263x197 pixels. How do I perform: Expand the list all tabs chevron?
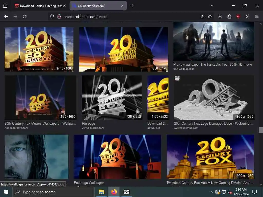click(x=212, y=6)
